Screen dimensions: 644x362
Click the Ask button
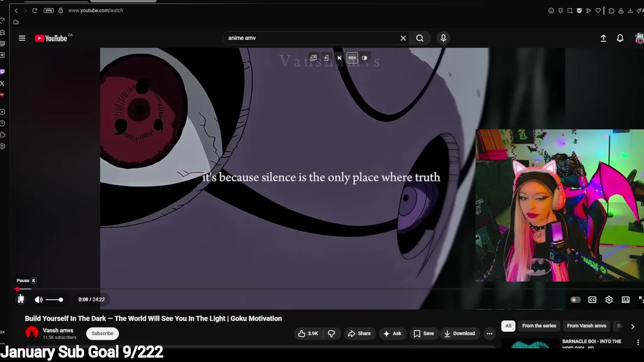click(392, 333)
